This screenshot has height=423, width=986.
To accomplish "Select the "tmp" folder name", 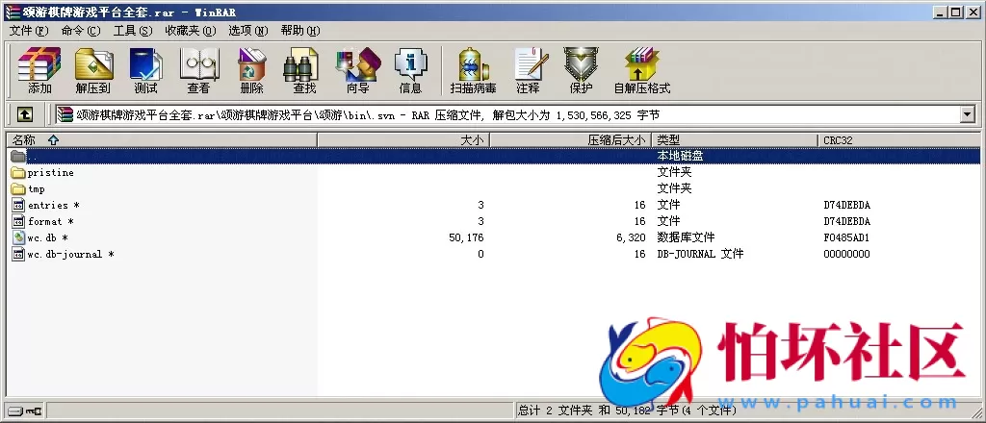I will 36,188.
